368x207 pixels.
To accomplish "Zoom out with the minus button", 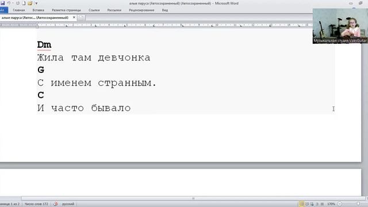I will point(340,204).
